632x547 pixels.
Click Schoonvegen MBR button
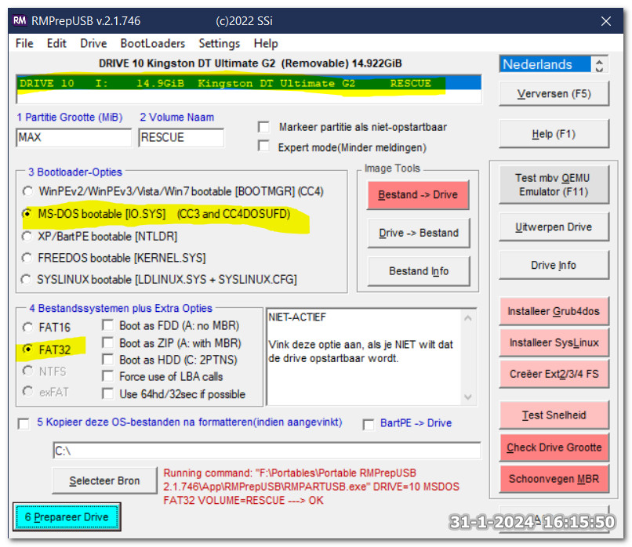[554, 479]
